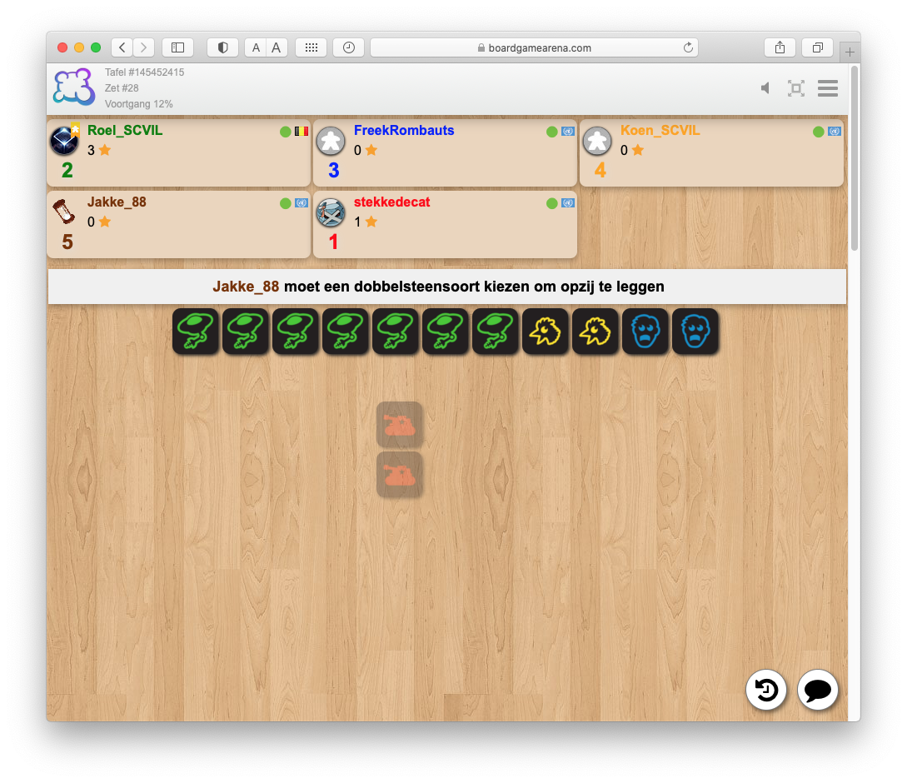
Task: Click Roel_SCVIL green online status dot
Action: [285, 132]
